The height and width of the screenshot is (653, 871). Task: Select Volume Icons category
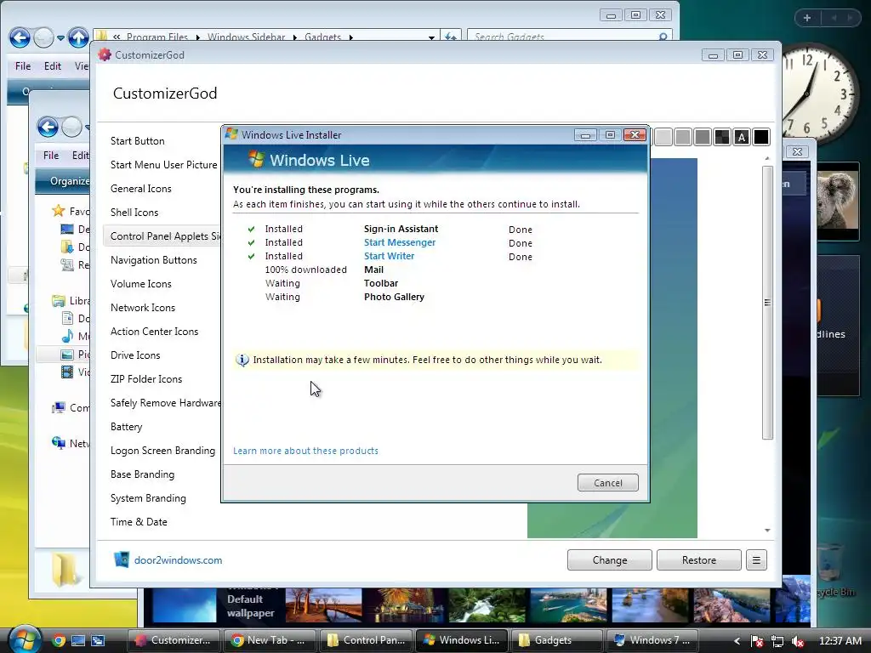click(x=140, y=284)
